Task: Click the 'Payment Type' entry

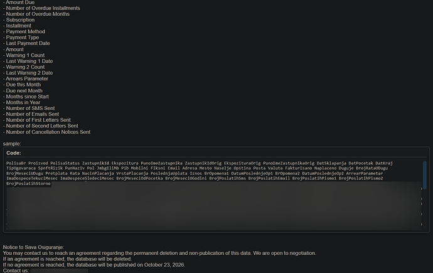Action: point(21,38)
